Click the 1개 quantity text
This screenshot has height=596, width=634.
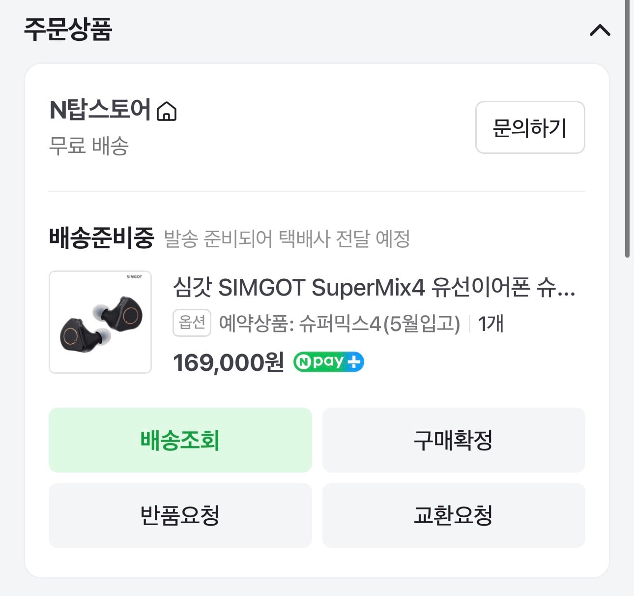(490, 324)
